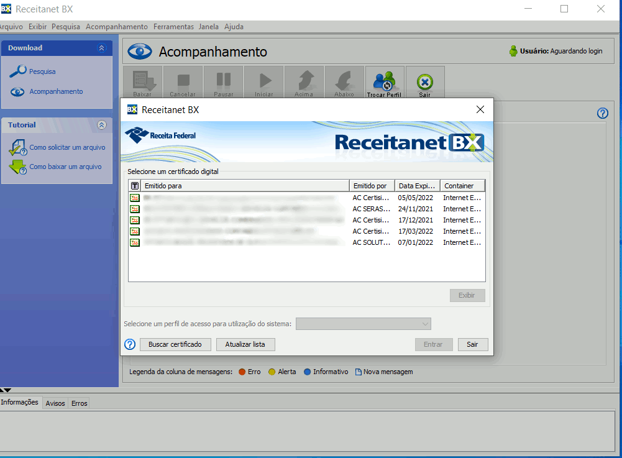
Task: Click the Acompanhamento eye header icon
Action: pyautogui.click(x=140, y=52)
